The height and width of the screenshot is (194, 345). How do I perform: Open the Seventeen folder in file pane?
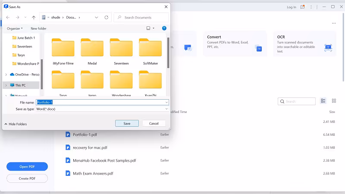(x=121, y=52)
